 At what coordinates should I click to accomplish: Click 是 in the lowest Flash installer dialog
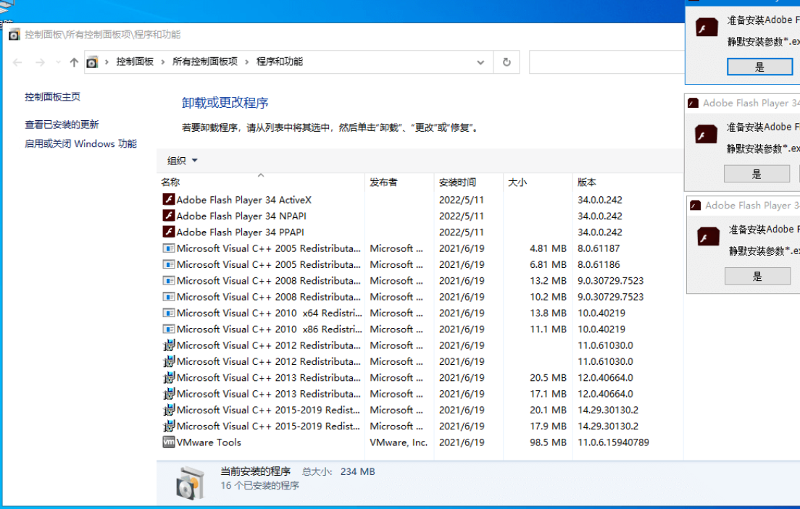coord(757,277)
